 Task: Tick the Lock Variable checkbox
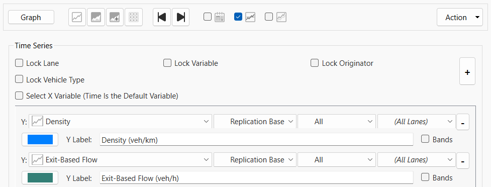point(167,63)
